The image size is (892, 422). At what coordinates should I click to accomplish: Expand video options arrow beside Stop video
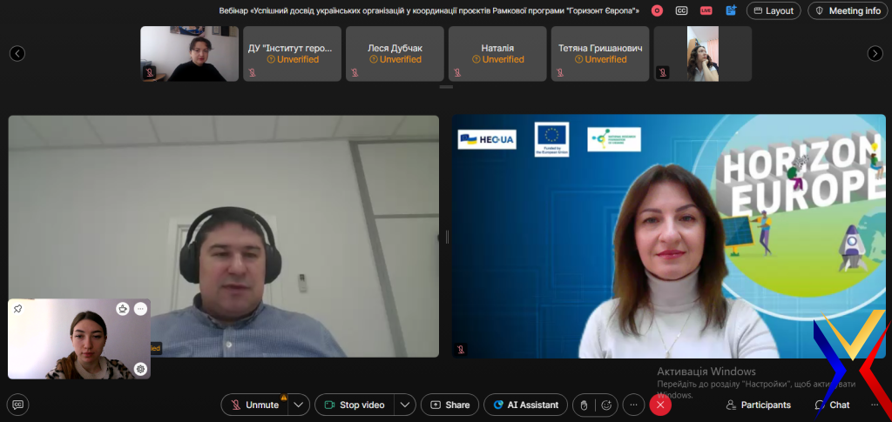pyautogui.click(x=404, y=405)
